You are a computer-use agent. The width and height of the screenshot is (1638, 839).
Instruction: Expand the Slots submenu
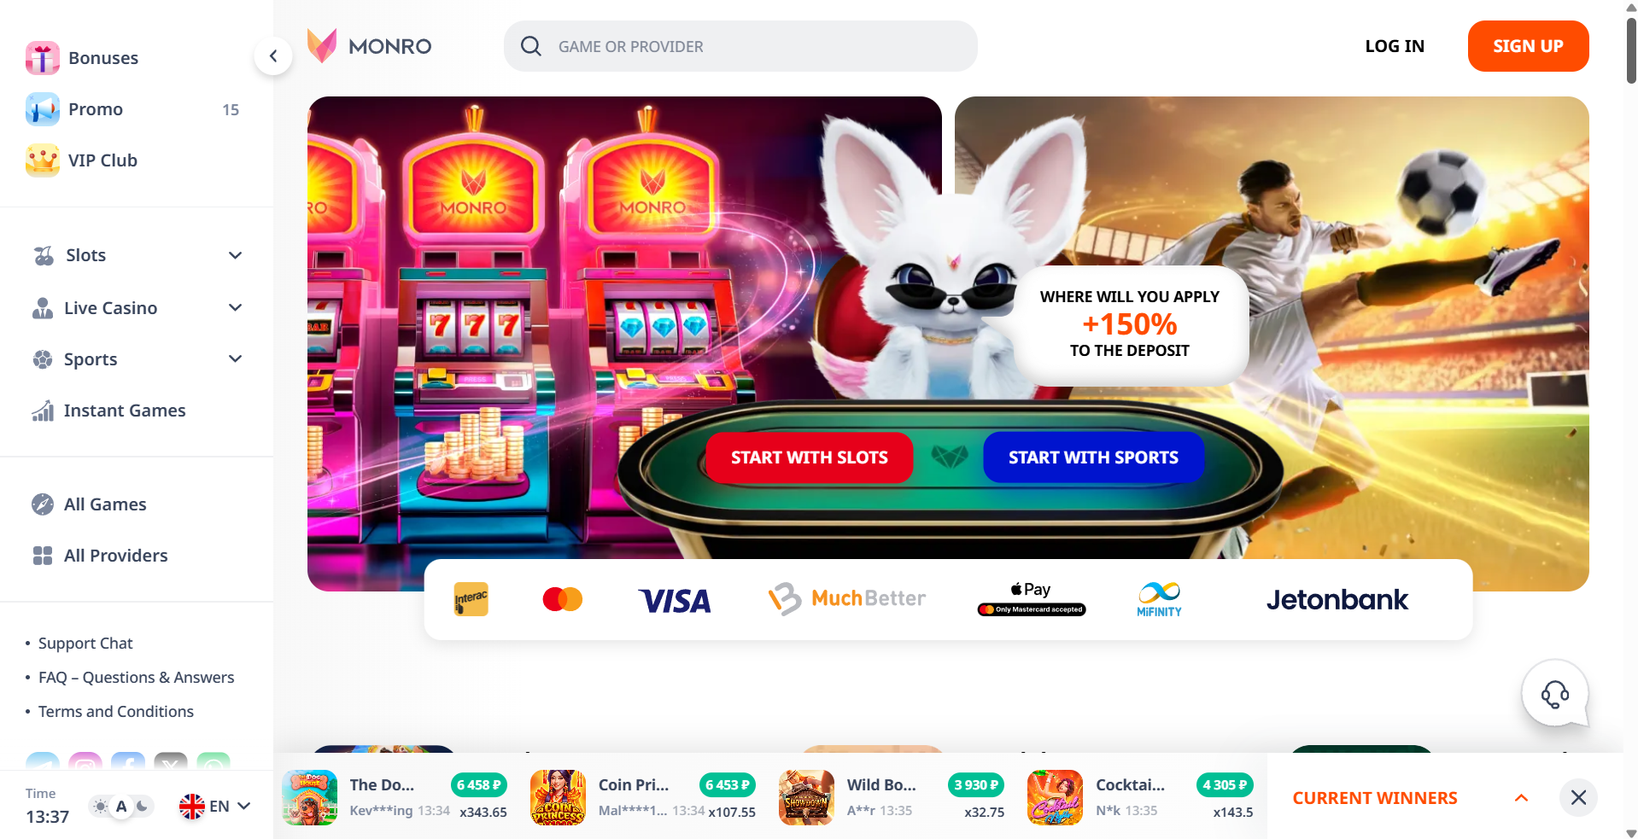(236, 255)
